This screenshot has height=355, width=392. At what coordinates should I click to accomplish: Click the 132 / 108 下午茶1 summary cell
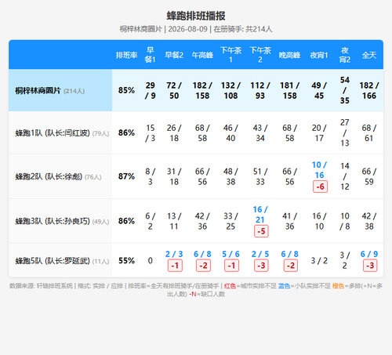coord(230,90)
